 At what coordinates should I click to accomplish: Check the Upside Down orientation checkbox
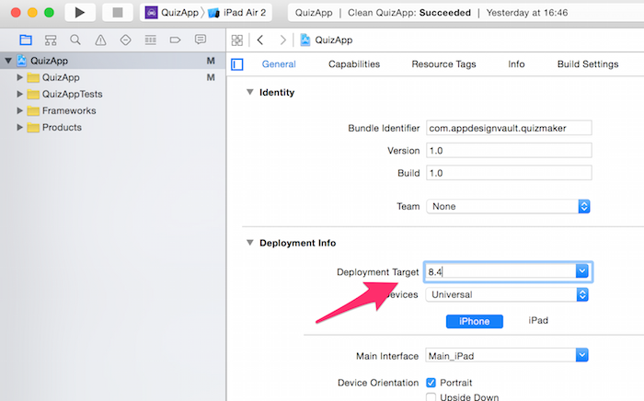point(431,397)
